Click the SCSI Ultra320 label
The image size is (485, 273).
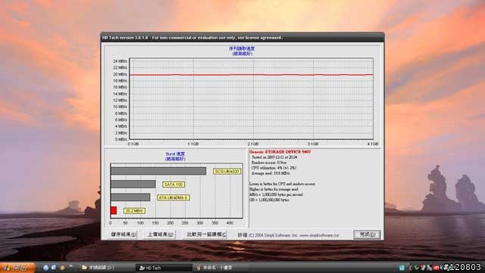[x=227, y=172]
